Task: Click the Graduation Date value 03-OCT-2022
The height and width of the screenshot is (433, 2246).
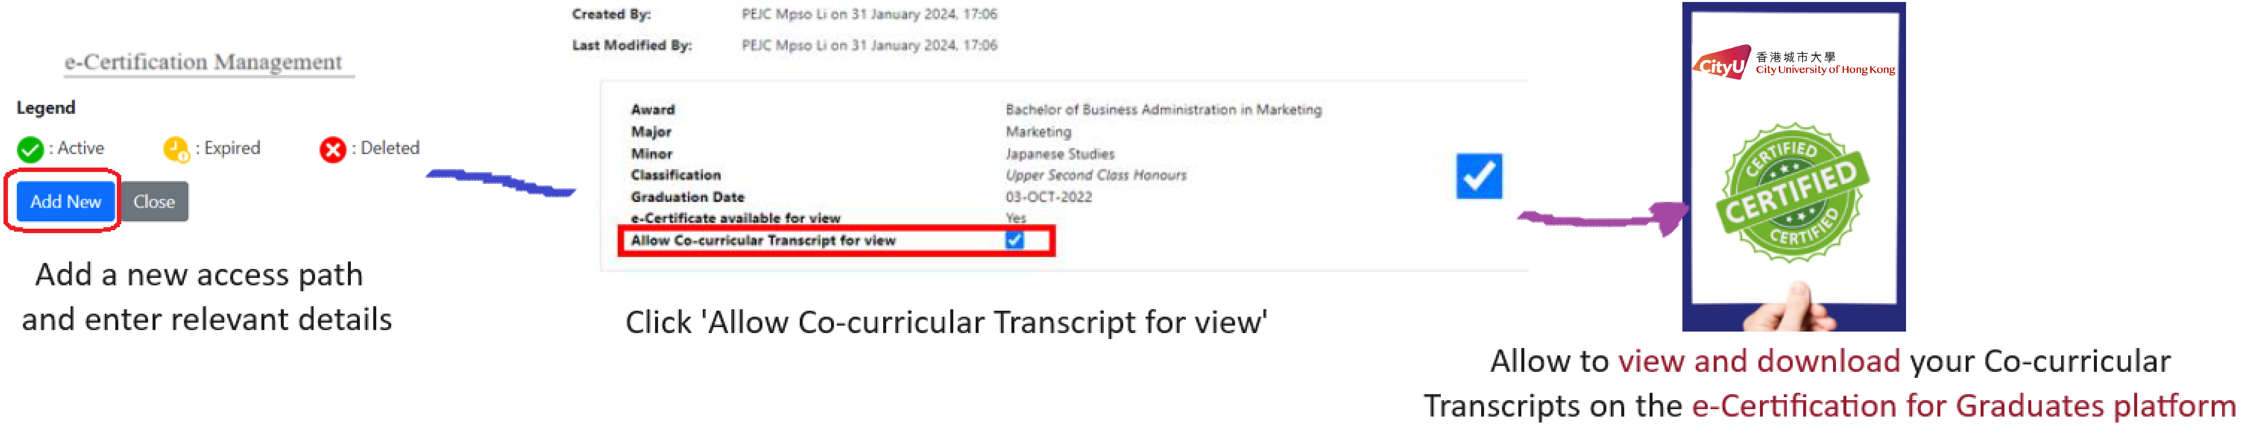Action: pos(1048,197)
